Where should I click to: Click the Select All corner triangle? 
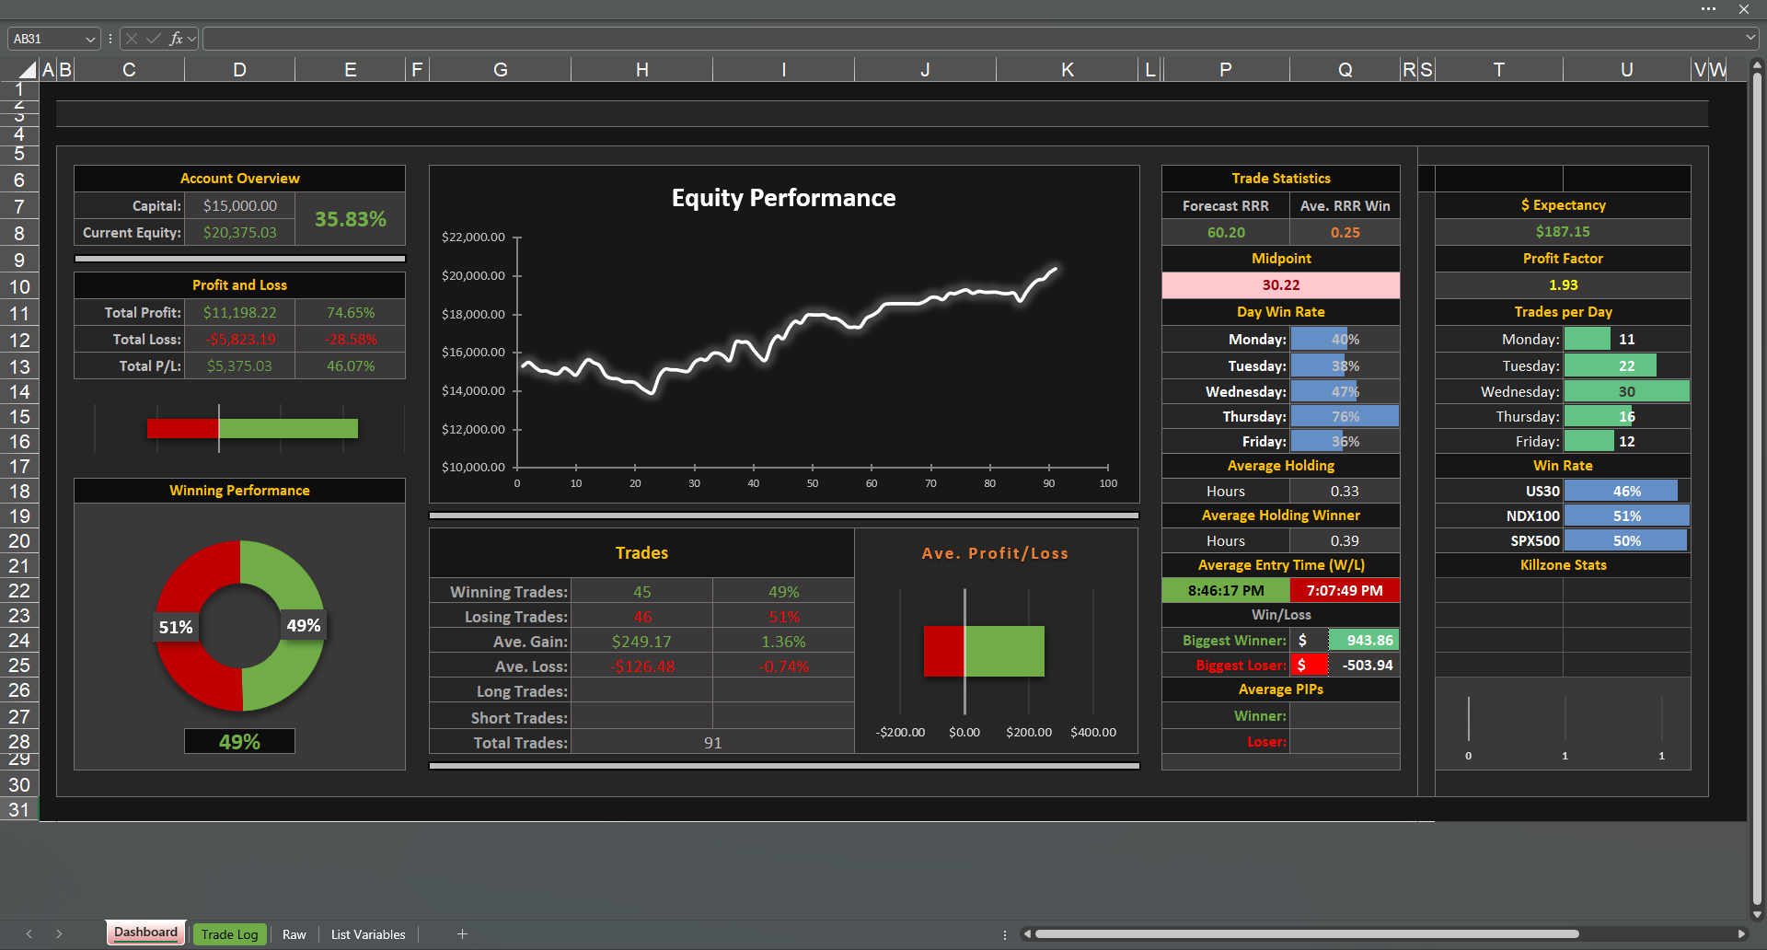tap(27, 70)
